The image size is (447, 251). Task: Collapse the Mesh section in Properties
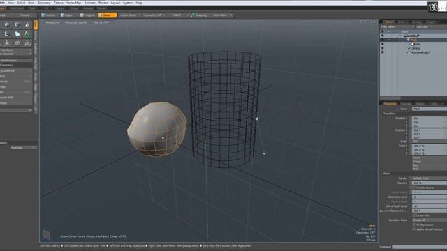pyautogui.click(x=382, y=174)
